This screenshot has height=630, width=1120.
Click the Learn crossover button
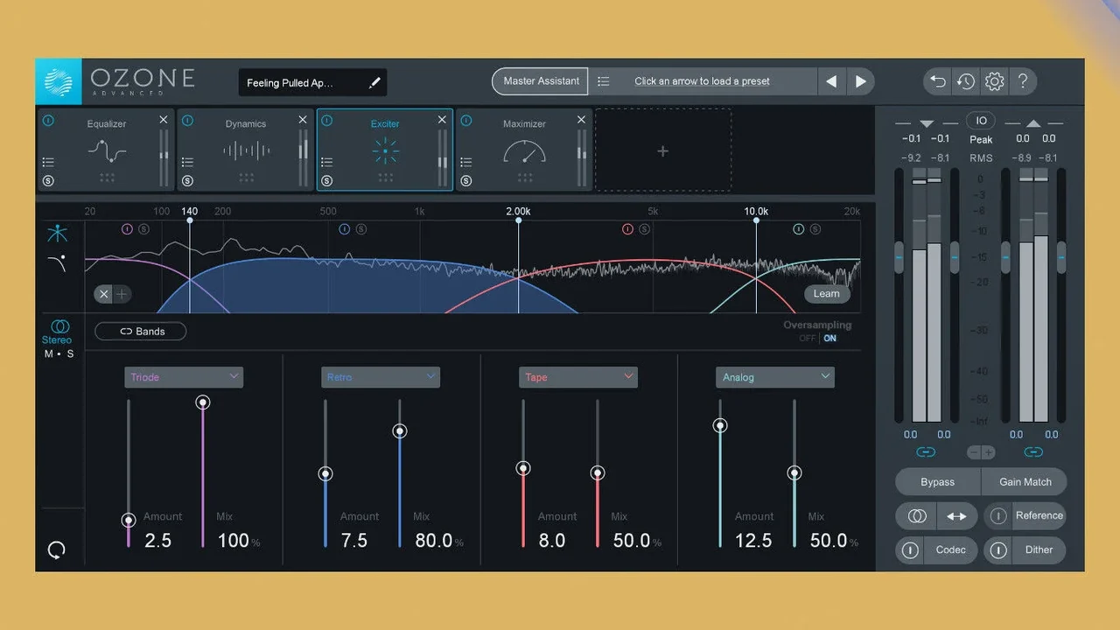click(x=826, y=294)
